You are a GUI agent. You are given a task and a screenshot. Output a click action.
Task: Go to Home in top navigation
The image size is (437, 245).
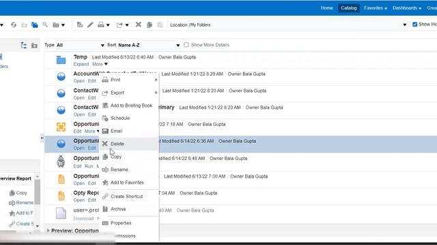tap(326, 7)
